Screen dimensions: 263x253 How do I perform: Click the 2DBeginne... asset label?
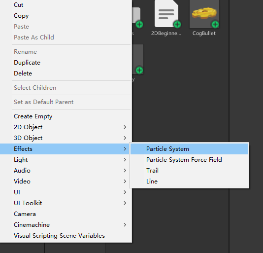click(166, 33)
